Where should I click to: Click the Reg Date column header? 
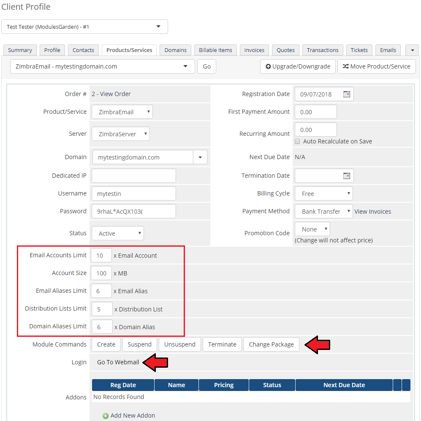click(123, 385)
